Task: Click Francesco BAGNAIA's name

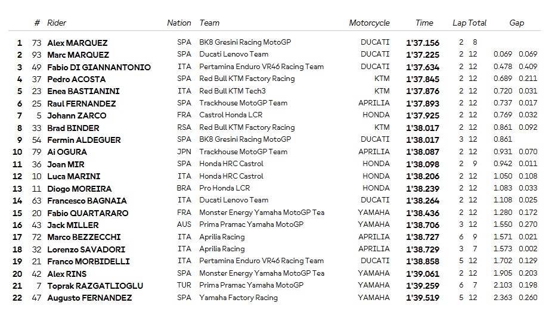Action: 86,201
